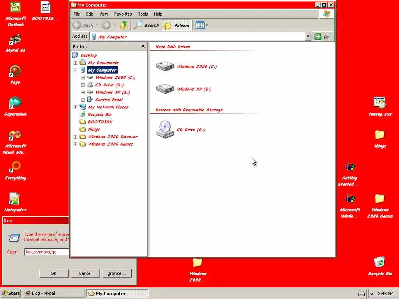Click Browse in Run dialog

117,273
